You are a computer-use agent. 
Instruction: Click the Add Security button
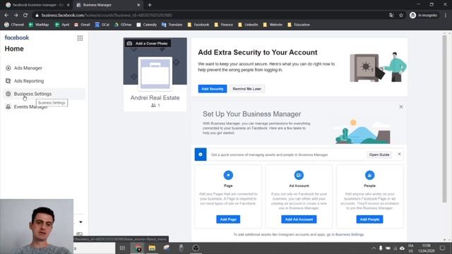pos(213,89)
